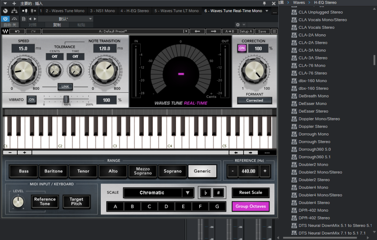Click the vibrato percentage slider handle
The height and width of the screenshot is (240, 377).
[66, 99]
